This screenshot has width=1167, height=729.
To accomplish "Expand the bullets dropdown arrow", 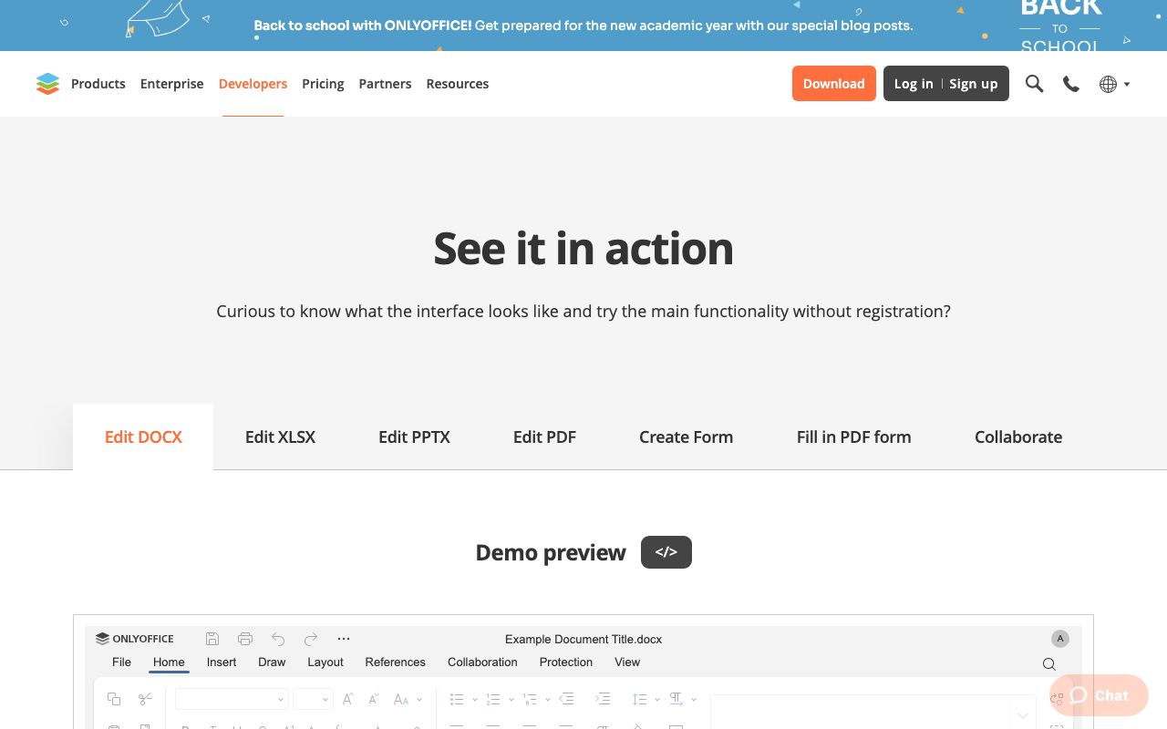I will click(475, 700).
